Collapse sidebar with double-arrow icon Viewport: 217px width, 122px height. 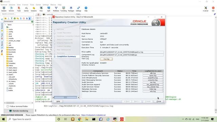(2, 19)
